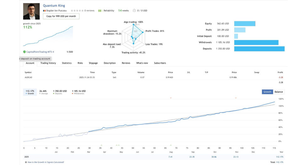Open the Risks tab
The width and height of the screenshot is (307, 165).
click(80, 63)
